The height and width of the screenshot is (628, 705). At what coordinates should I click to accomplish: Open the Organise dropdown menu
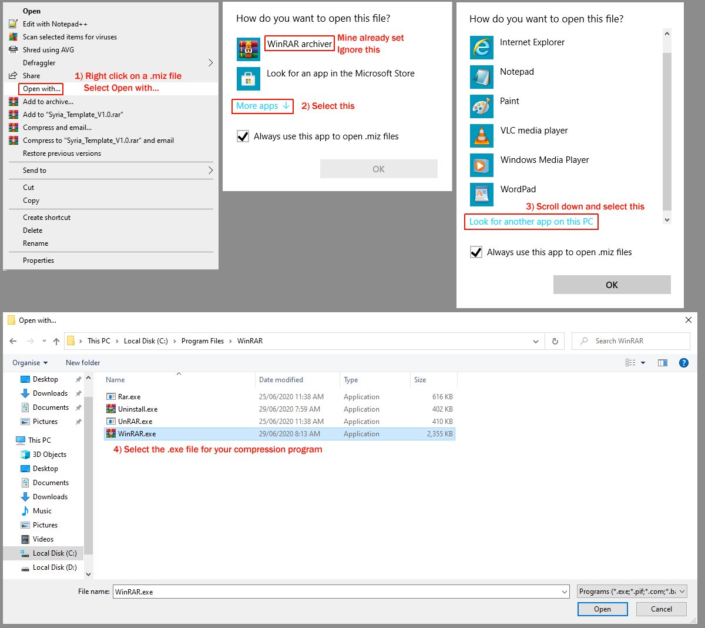click(30, 363)
